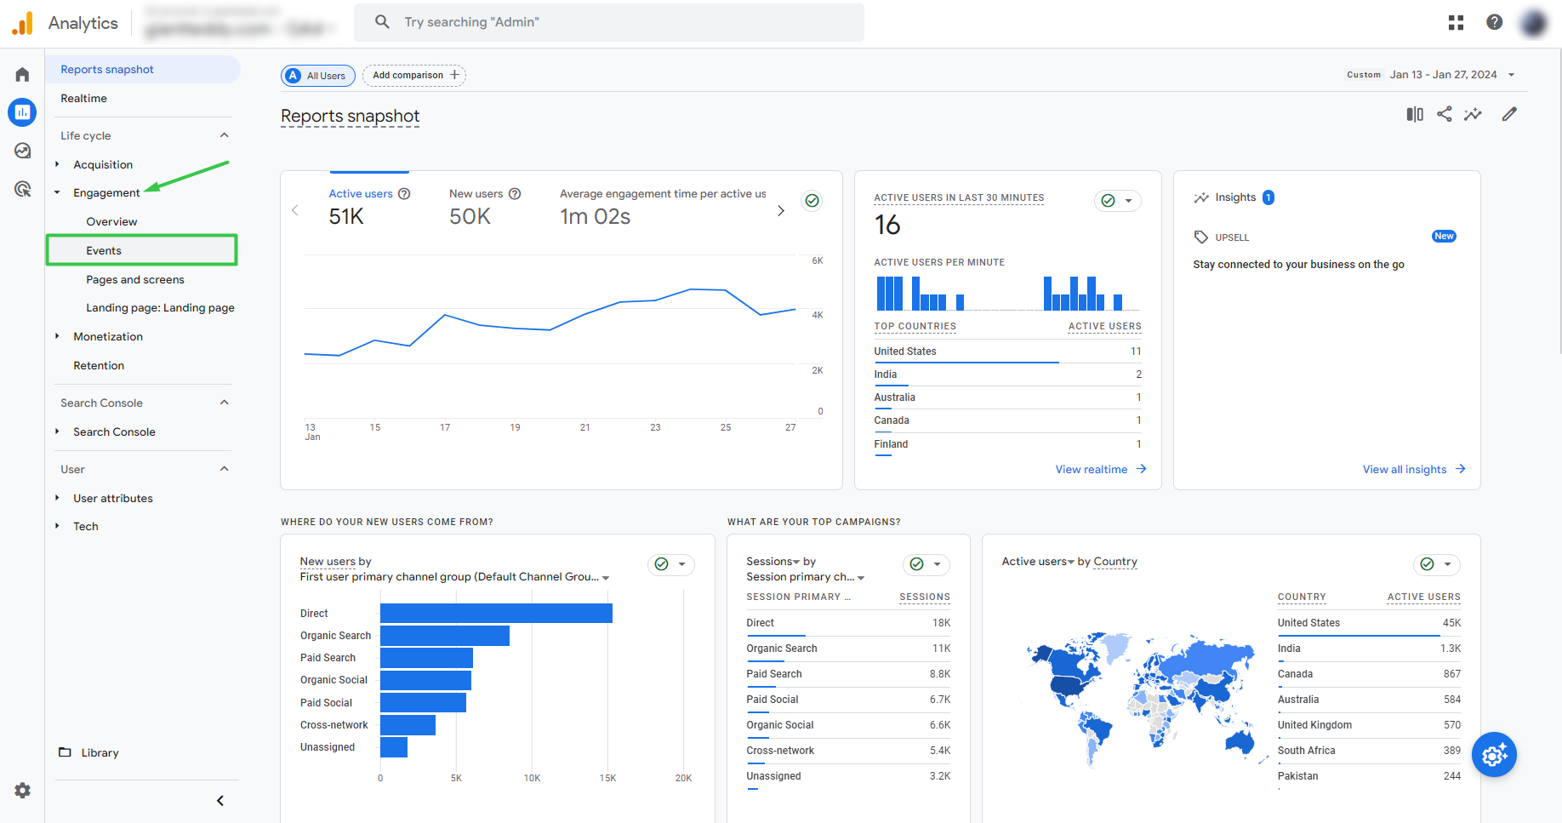Open the Insights sparkline icon in header
The height and width of the screenshot is (823, 1562).
[1473, 114]
